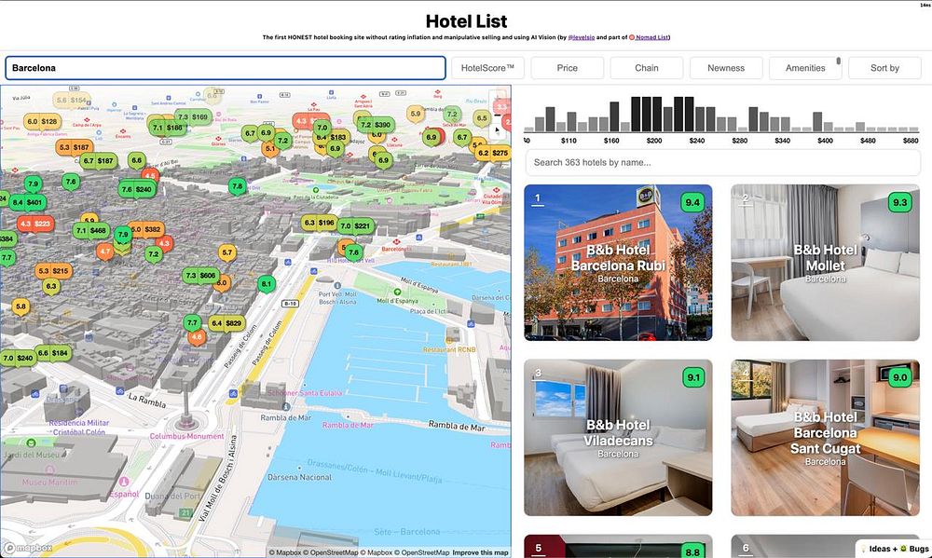Open the @levelsio link
This screenshot has height=558, width=932.
pos(582,37)
